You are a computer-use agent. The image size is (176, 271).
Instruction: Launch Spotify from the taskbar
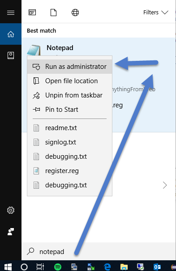click(x=58, y=267)
